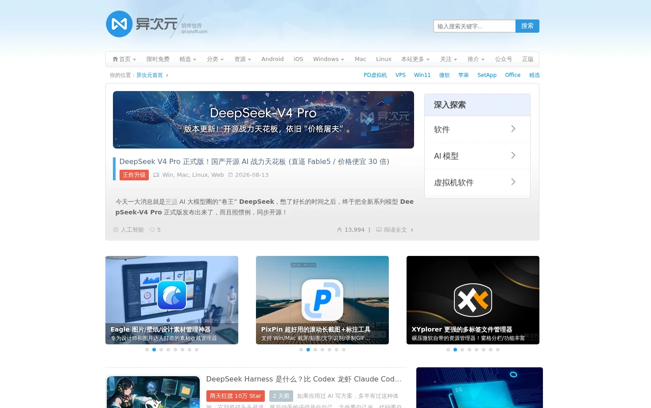Screen dimensions: 651x408
Task: Open the 本站更多 dropdown
Action: pos(415,59)
